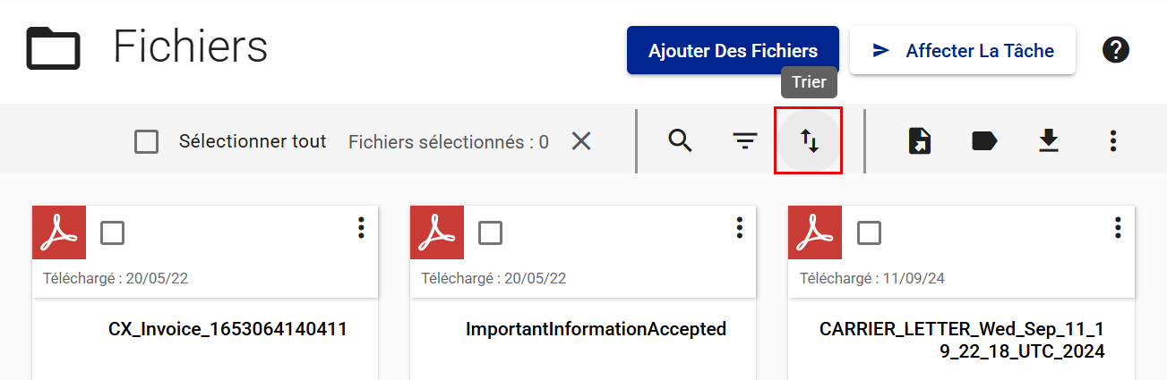Click the Ajouter Des Fichiers button
Screen dimensions: 1167x380
(733, 51)
